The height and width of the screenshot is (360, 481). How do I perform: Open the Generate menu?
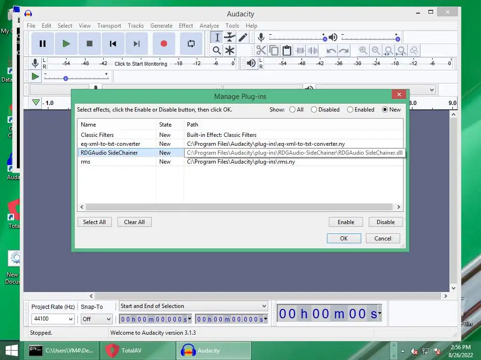pyautogui.click(x=162, y=26)
